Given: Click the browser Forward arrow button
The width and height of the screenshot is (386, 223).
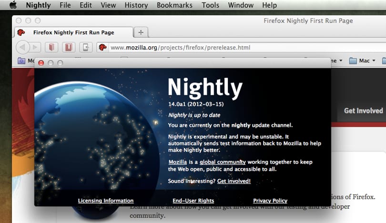Looking at the screenshot, I should coord(35,47).
